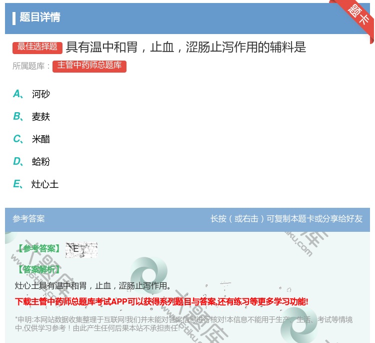Click the 长按(或右击)可复制本题卡 hint text
375x343 pixels.
(286, 219)
